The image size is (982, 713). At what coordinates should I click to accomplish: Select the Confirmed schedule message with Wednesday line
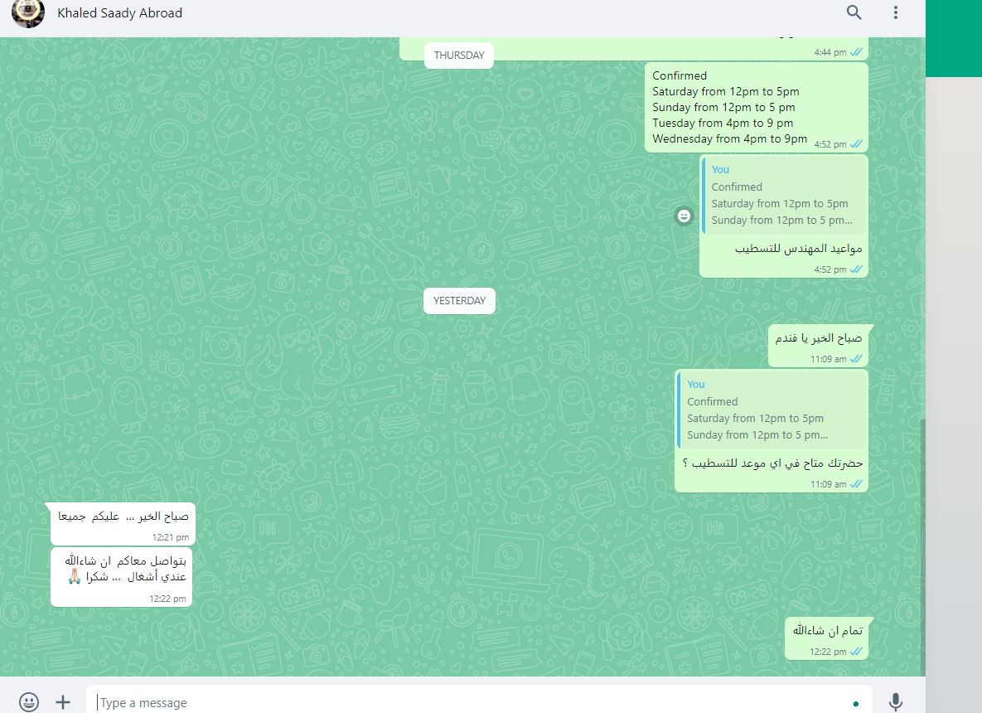[757, 107]
